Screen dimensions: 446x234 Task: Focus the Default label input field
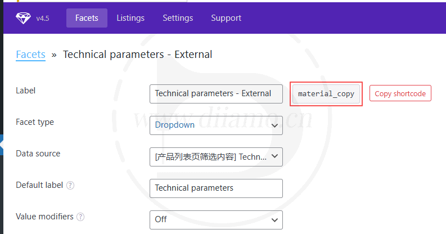tap(216, 188)
